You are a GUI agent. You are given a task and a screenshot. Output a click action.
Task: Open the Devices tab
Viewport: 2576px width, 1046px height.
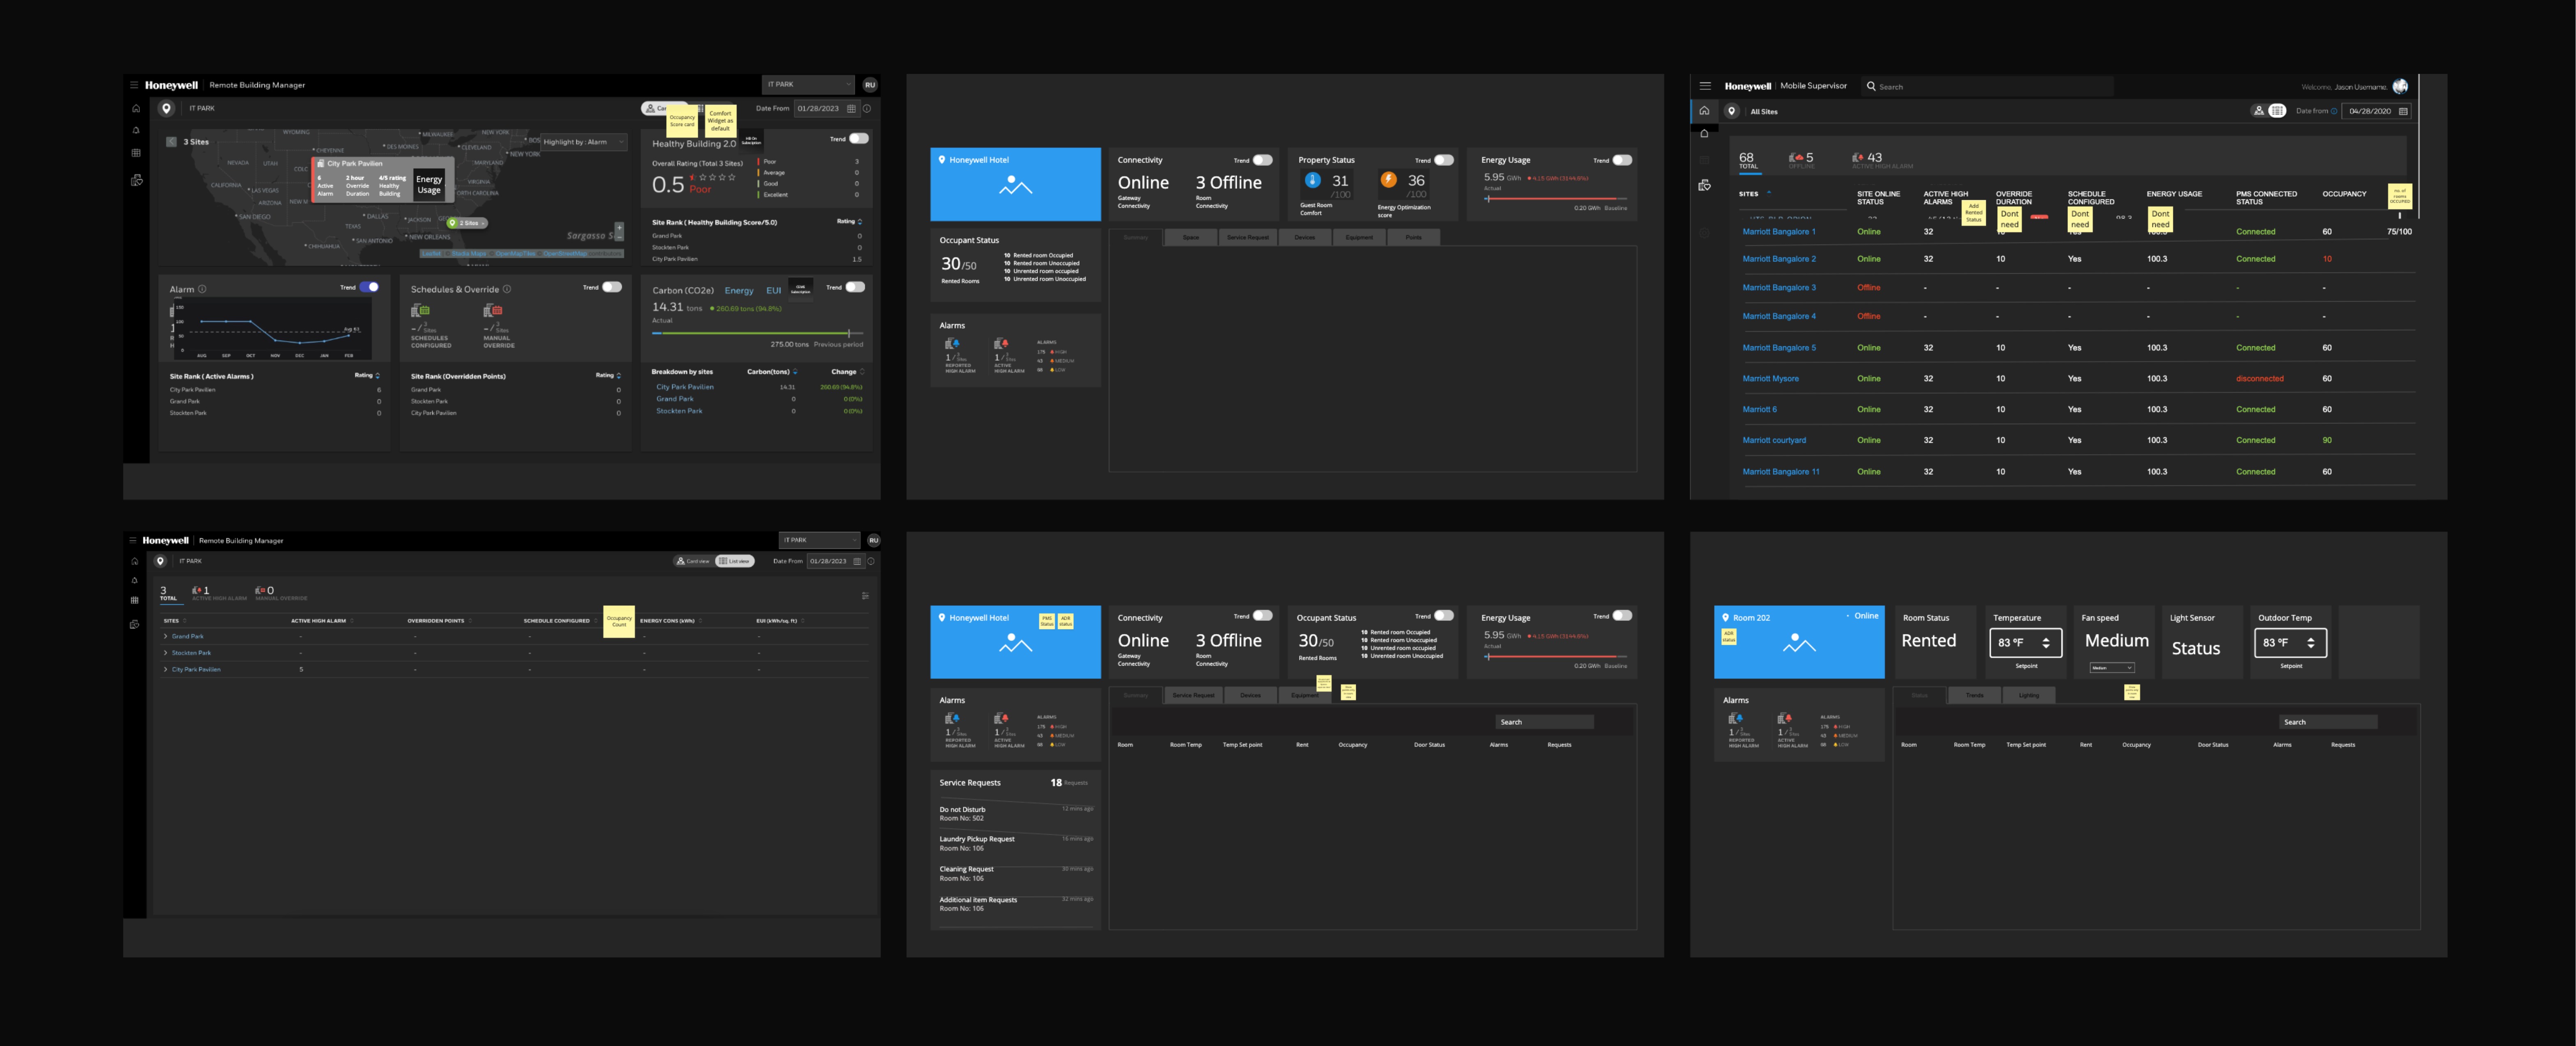(x=1304, y=237)
